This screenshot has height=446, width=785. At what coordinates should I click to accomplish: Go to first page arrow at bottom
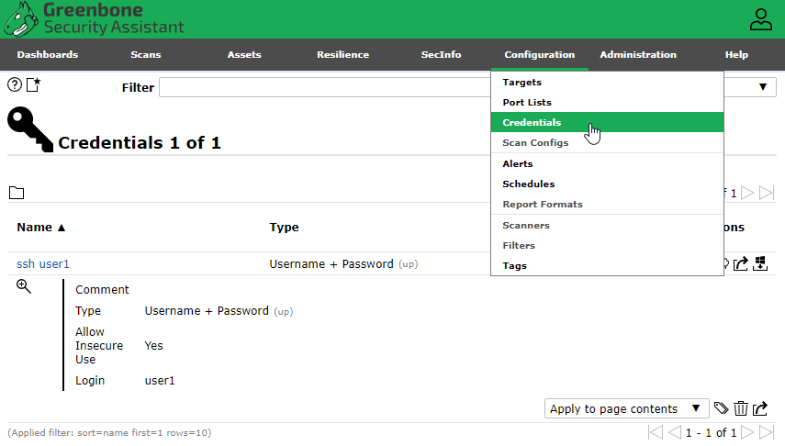pos(656,432)
